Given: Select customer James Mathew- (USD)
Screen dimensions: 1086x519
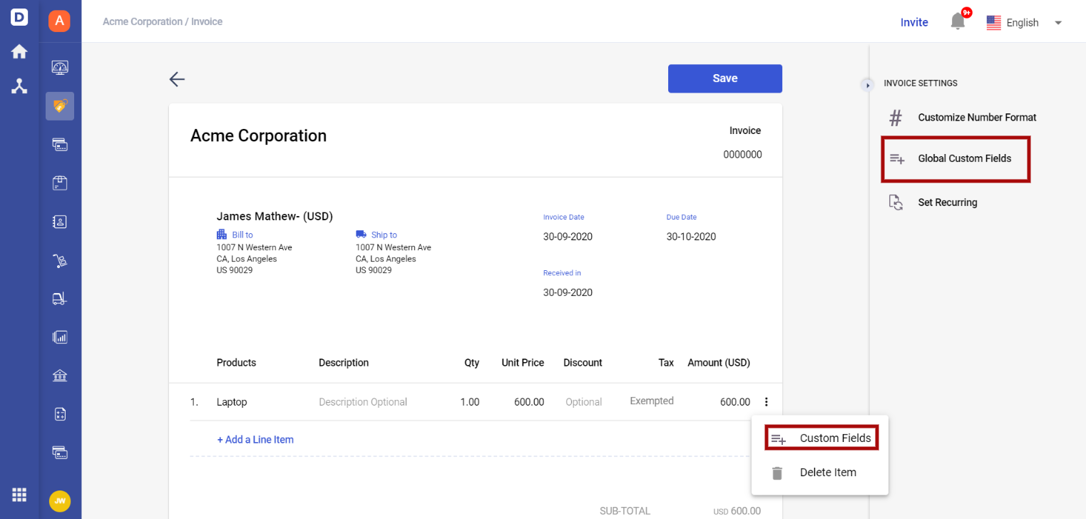Looking at the screenshot, I should tap(275, 216).
